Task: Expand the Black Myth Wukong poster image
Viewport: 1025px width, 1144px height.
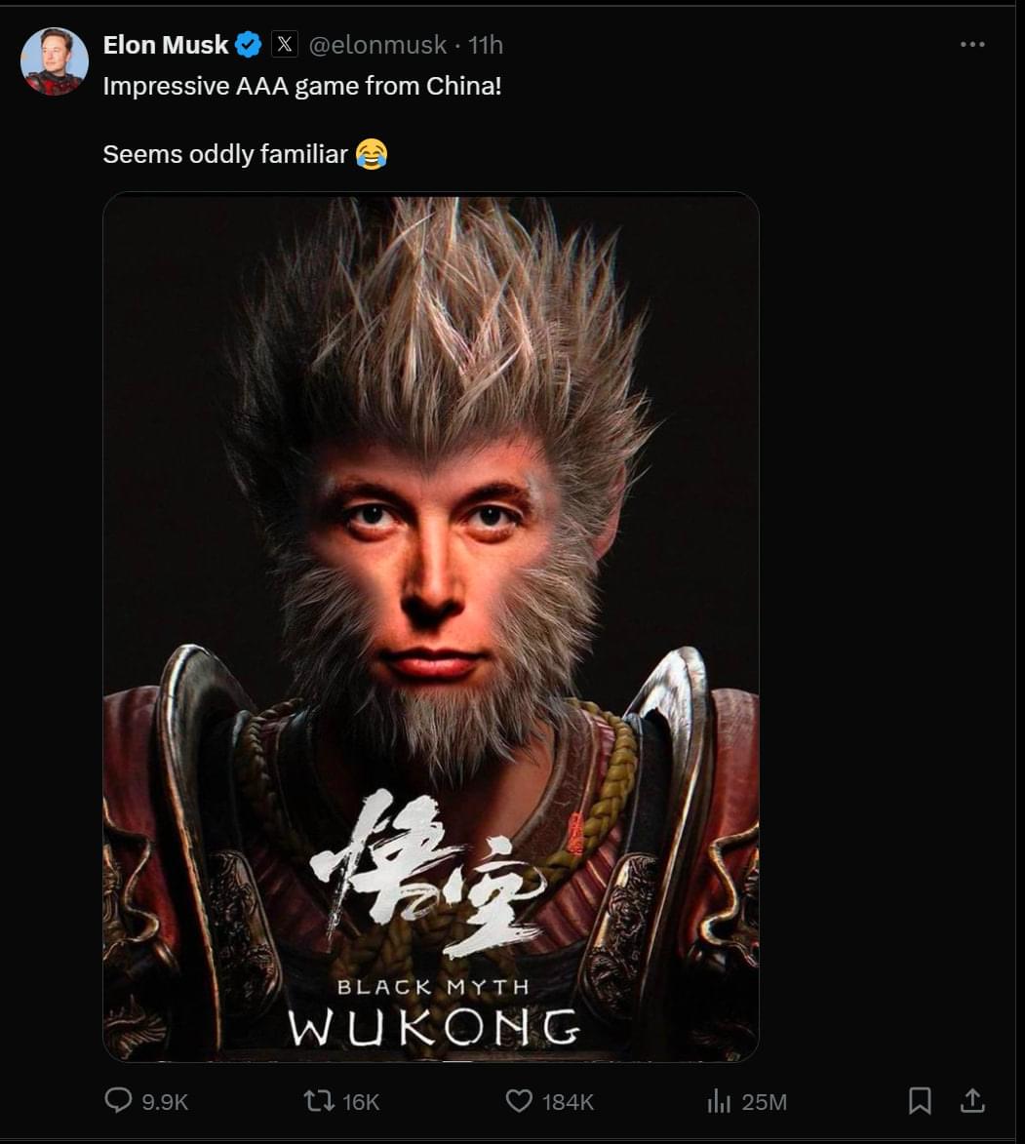Action: (x=431, y=627)
